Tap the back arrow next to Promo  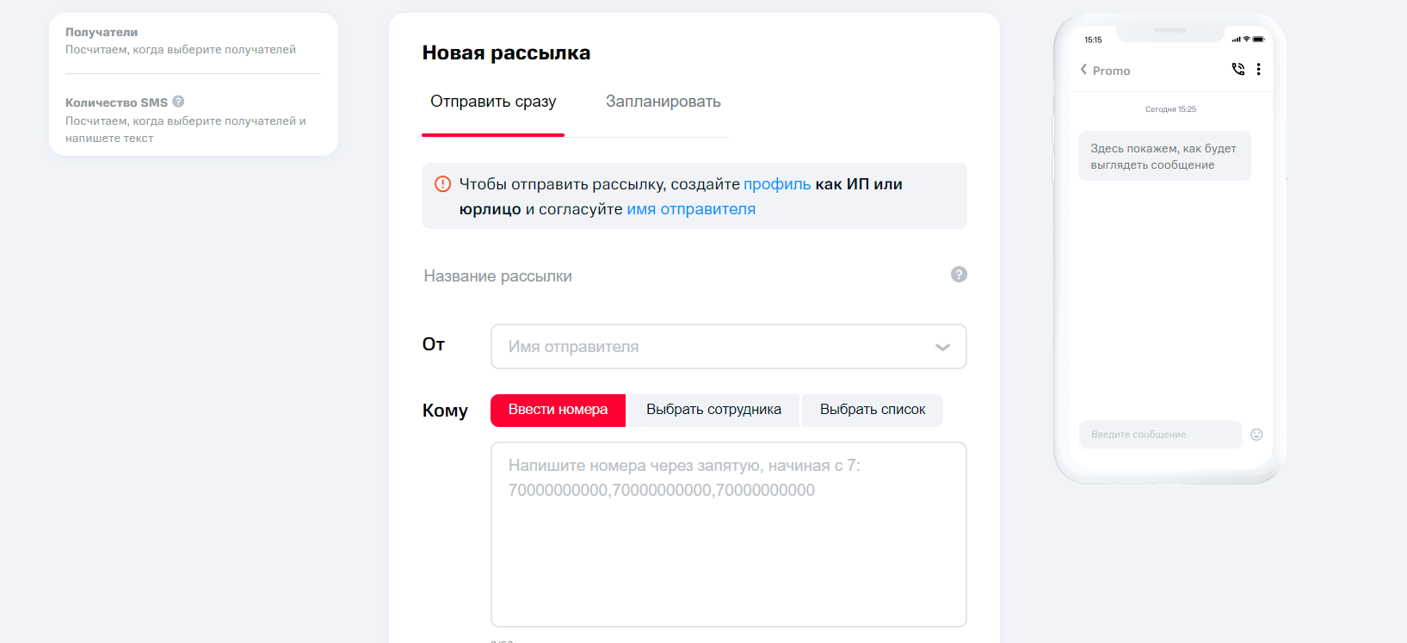click(1083, 70)
